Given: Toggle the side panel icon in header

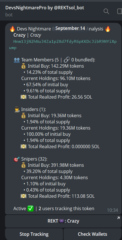Looking at the screenshot, I should pyautogui.click(x=119, y=11).
